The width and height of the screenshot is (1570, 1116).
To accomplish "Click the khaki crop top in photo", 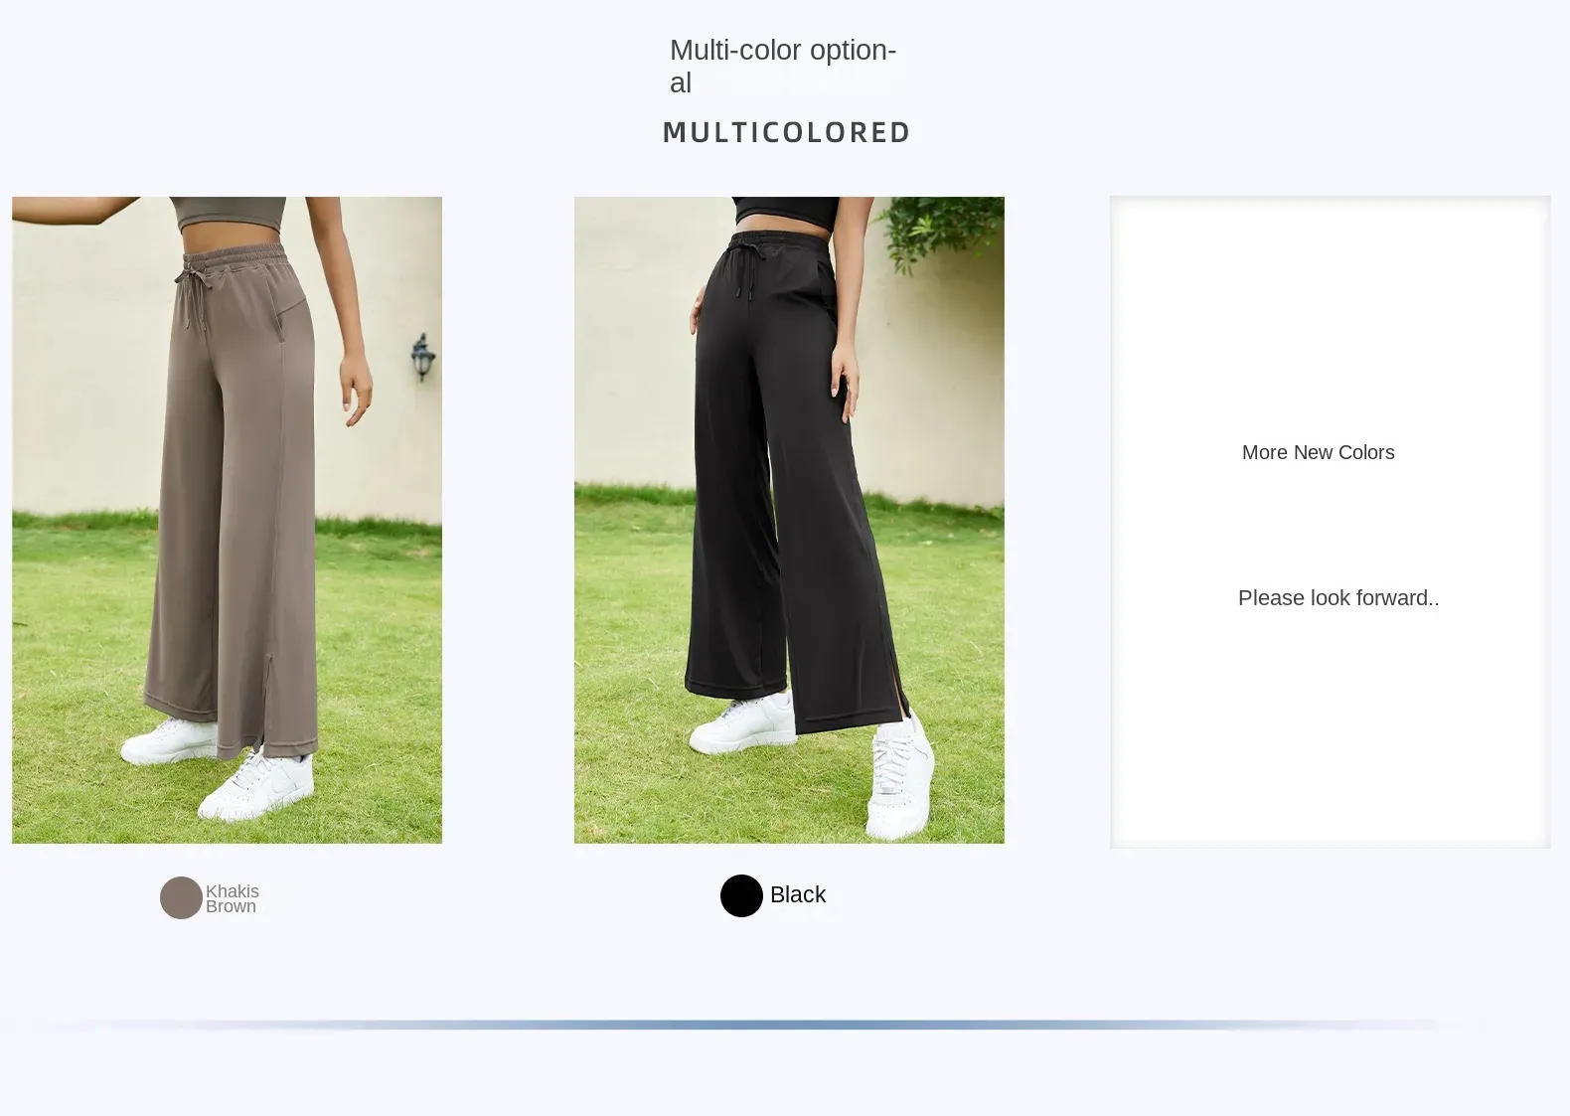I will (x=229, y=214).
